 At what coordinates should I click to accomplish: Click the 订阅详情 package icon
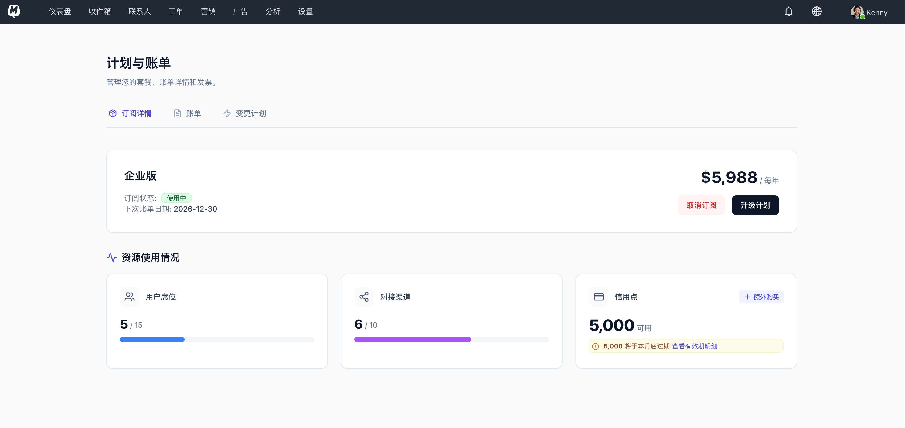click(x=113, y=113)
